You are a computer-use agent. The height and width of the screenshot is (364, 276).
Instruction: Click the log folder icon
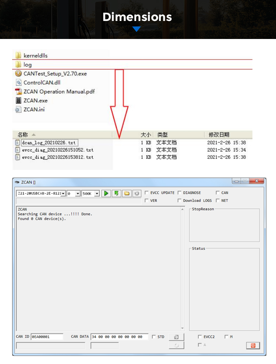18,64
